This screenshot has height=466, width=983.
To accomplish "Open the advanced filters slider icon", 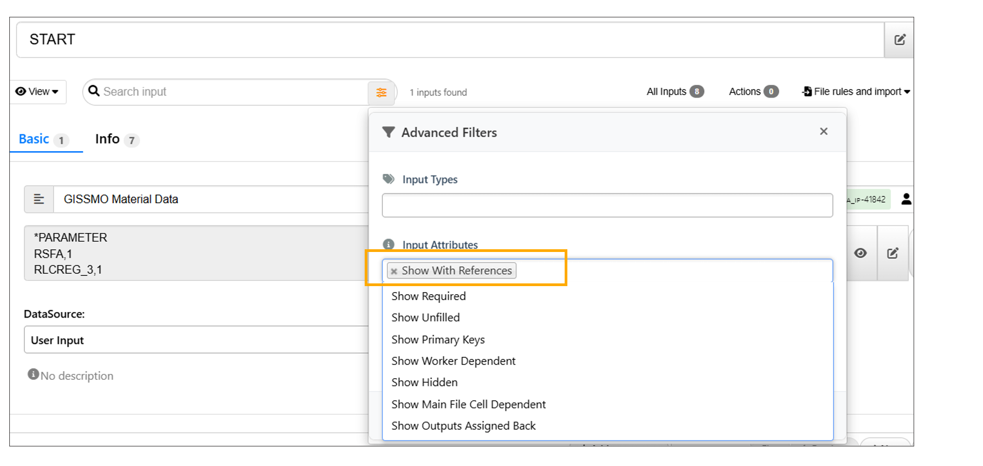I will pyautogui.click(x=381, y=93).
